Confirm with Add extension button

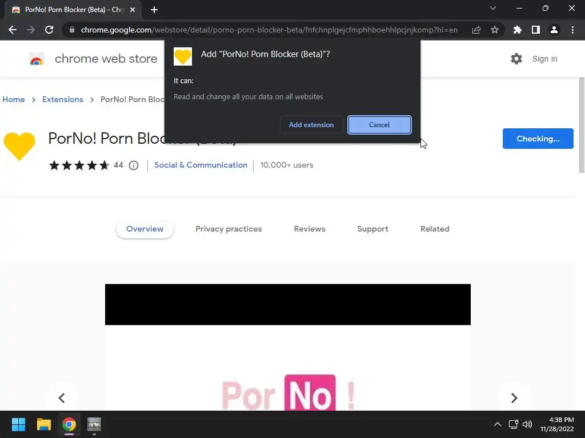pyautogui.click(x=311, y=125)
